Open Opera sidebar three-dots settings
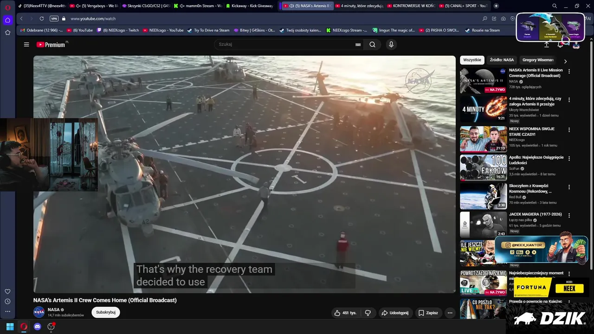Screen dimensions: 594x334 click(7, 312)
